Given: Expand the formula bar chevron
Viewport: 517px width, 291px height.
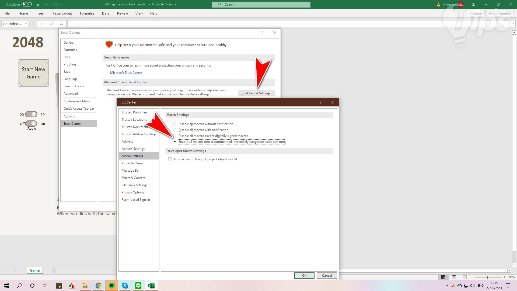Looking at the screenshot, I should click(513, 24).
